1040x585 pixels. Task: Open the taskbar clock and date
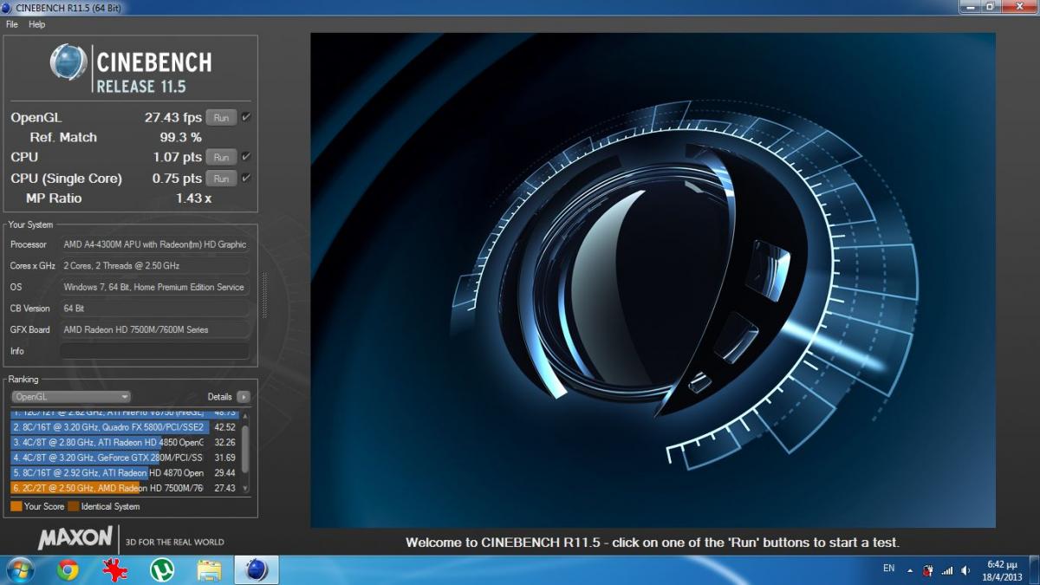tap(1002, 570)
